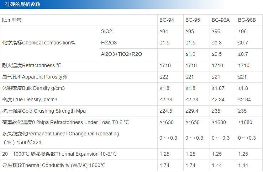Select the BG-95 column header
The image size is (263, 172).
coord(193,20)
